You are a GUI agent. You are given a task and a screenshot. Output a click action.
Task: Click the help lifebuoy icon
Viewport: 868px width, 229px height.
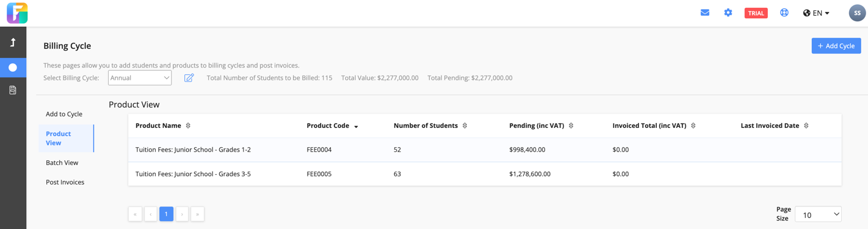(x=784, y=13)
